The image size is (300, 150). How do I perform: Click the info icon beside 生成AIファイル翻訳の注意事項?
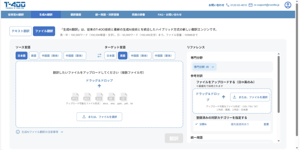18,132
